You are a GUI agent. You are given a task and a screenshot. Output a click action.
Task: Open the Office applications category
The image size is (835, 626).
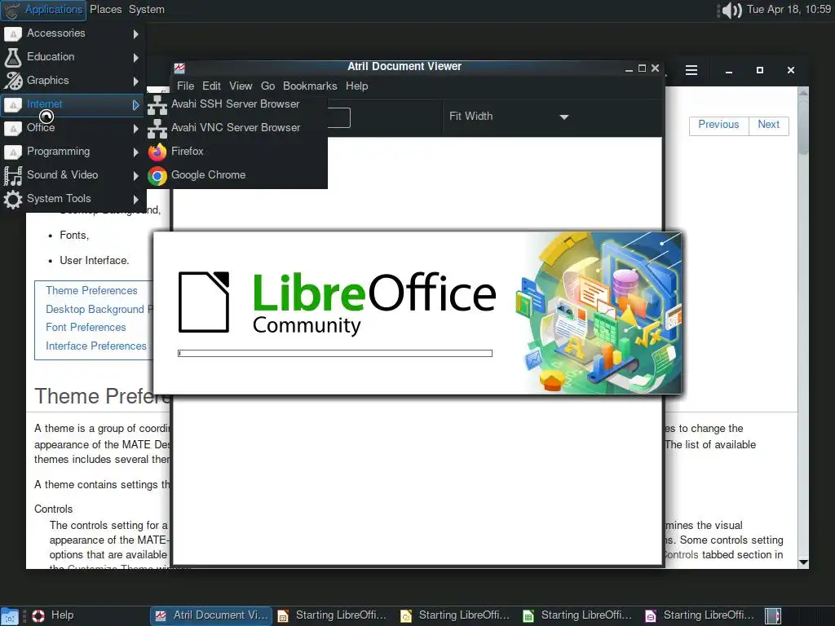(x=73, y=128)
